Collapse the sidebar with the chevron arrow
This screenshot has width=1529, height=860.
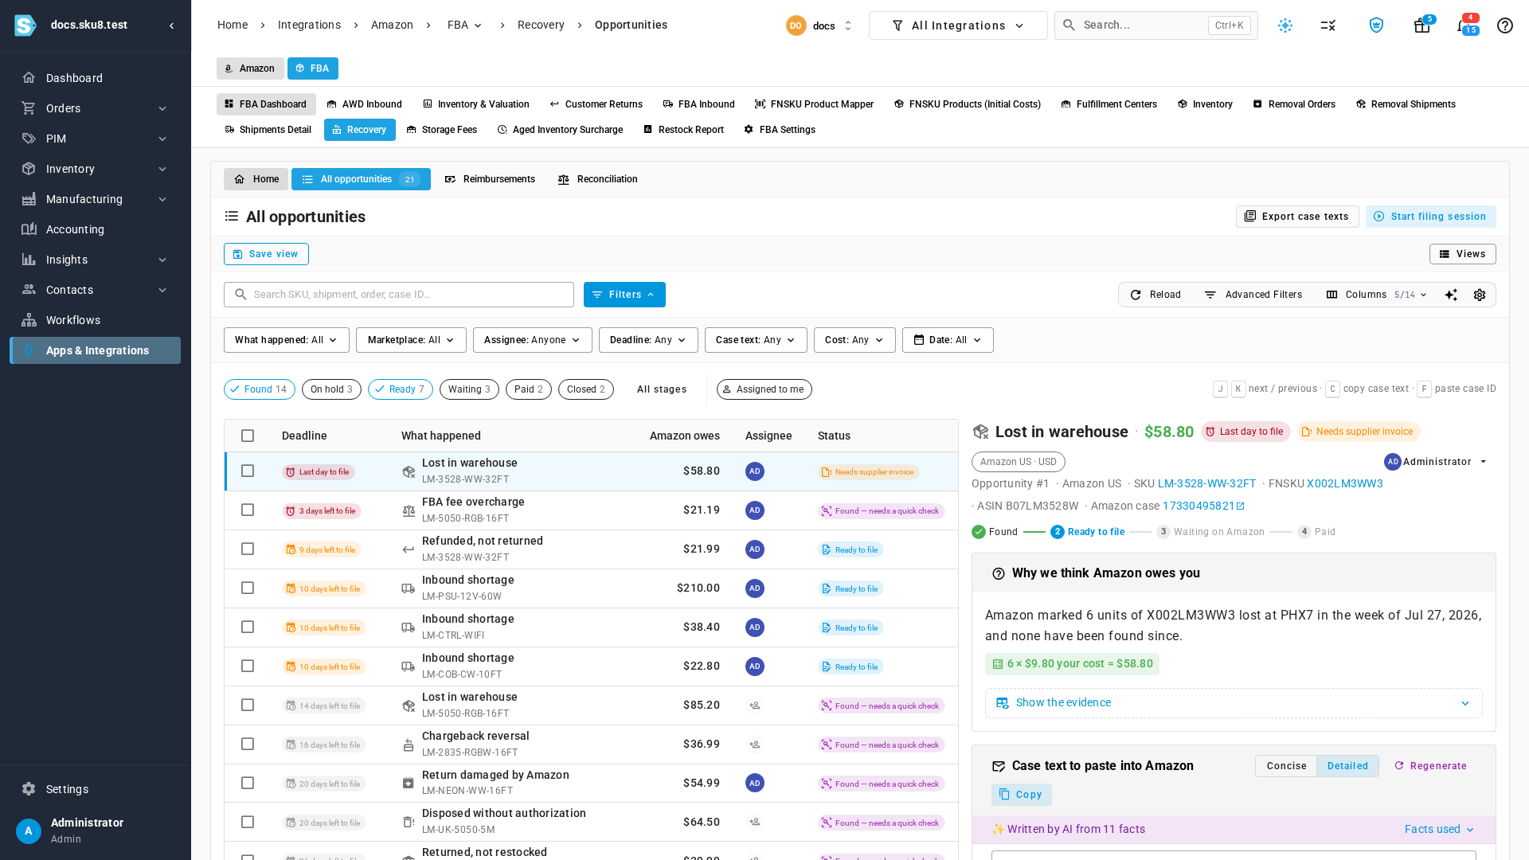coord(171,25)
